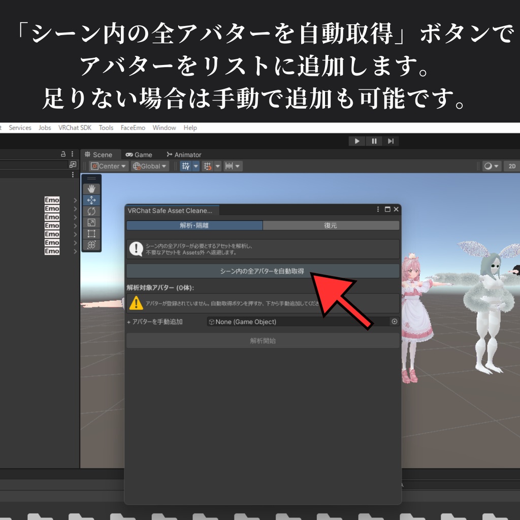Switch to the Game tab
The height and width of the screenshot is (520, 520).
[x=139, y=154]
